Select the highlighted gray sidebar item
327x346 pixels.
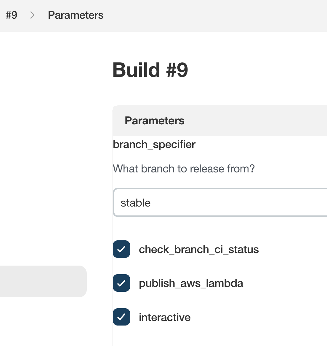tap(43, 281)
